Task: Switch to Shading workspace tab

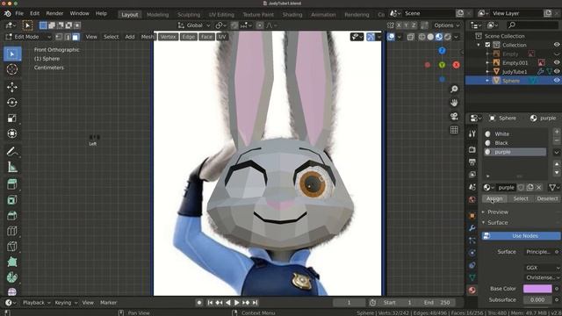Action: 292,15
